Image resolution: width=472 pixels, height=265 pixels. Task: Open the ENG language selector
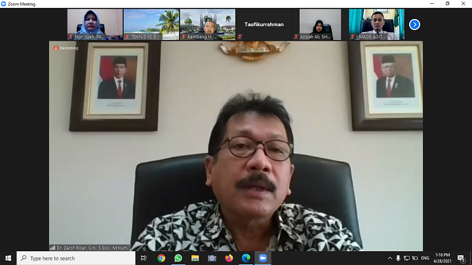click(x=425, y=258)
